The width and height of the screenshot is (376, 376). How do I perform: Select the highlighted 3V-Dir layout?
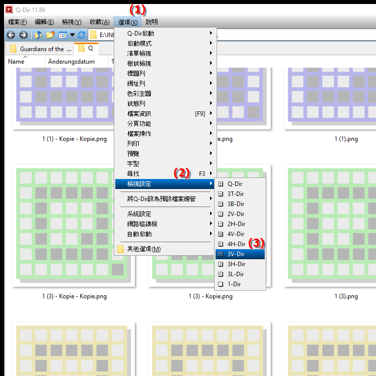click(240, 254)
